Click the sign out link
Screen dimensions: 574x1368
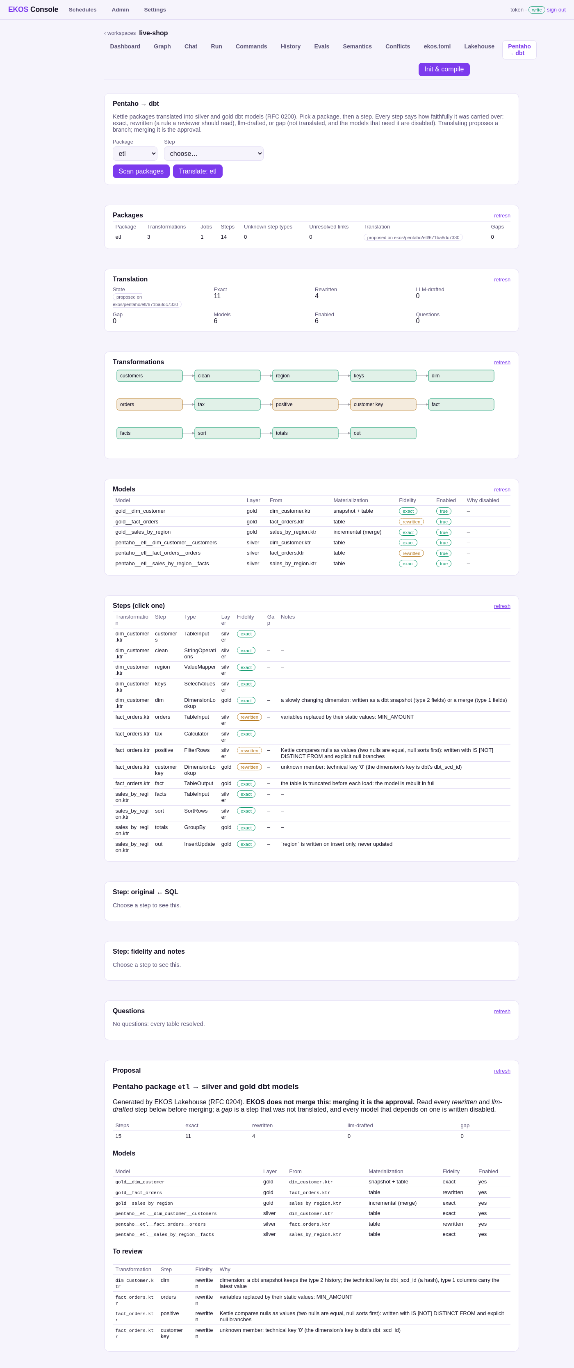(556, 9)
